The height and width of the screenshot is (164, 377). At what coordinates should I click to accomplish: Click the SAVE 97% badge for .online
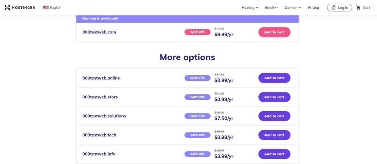[197, 78]
